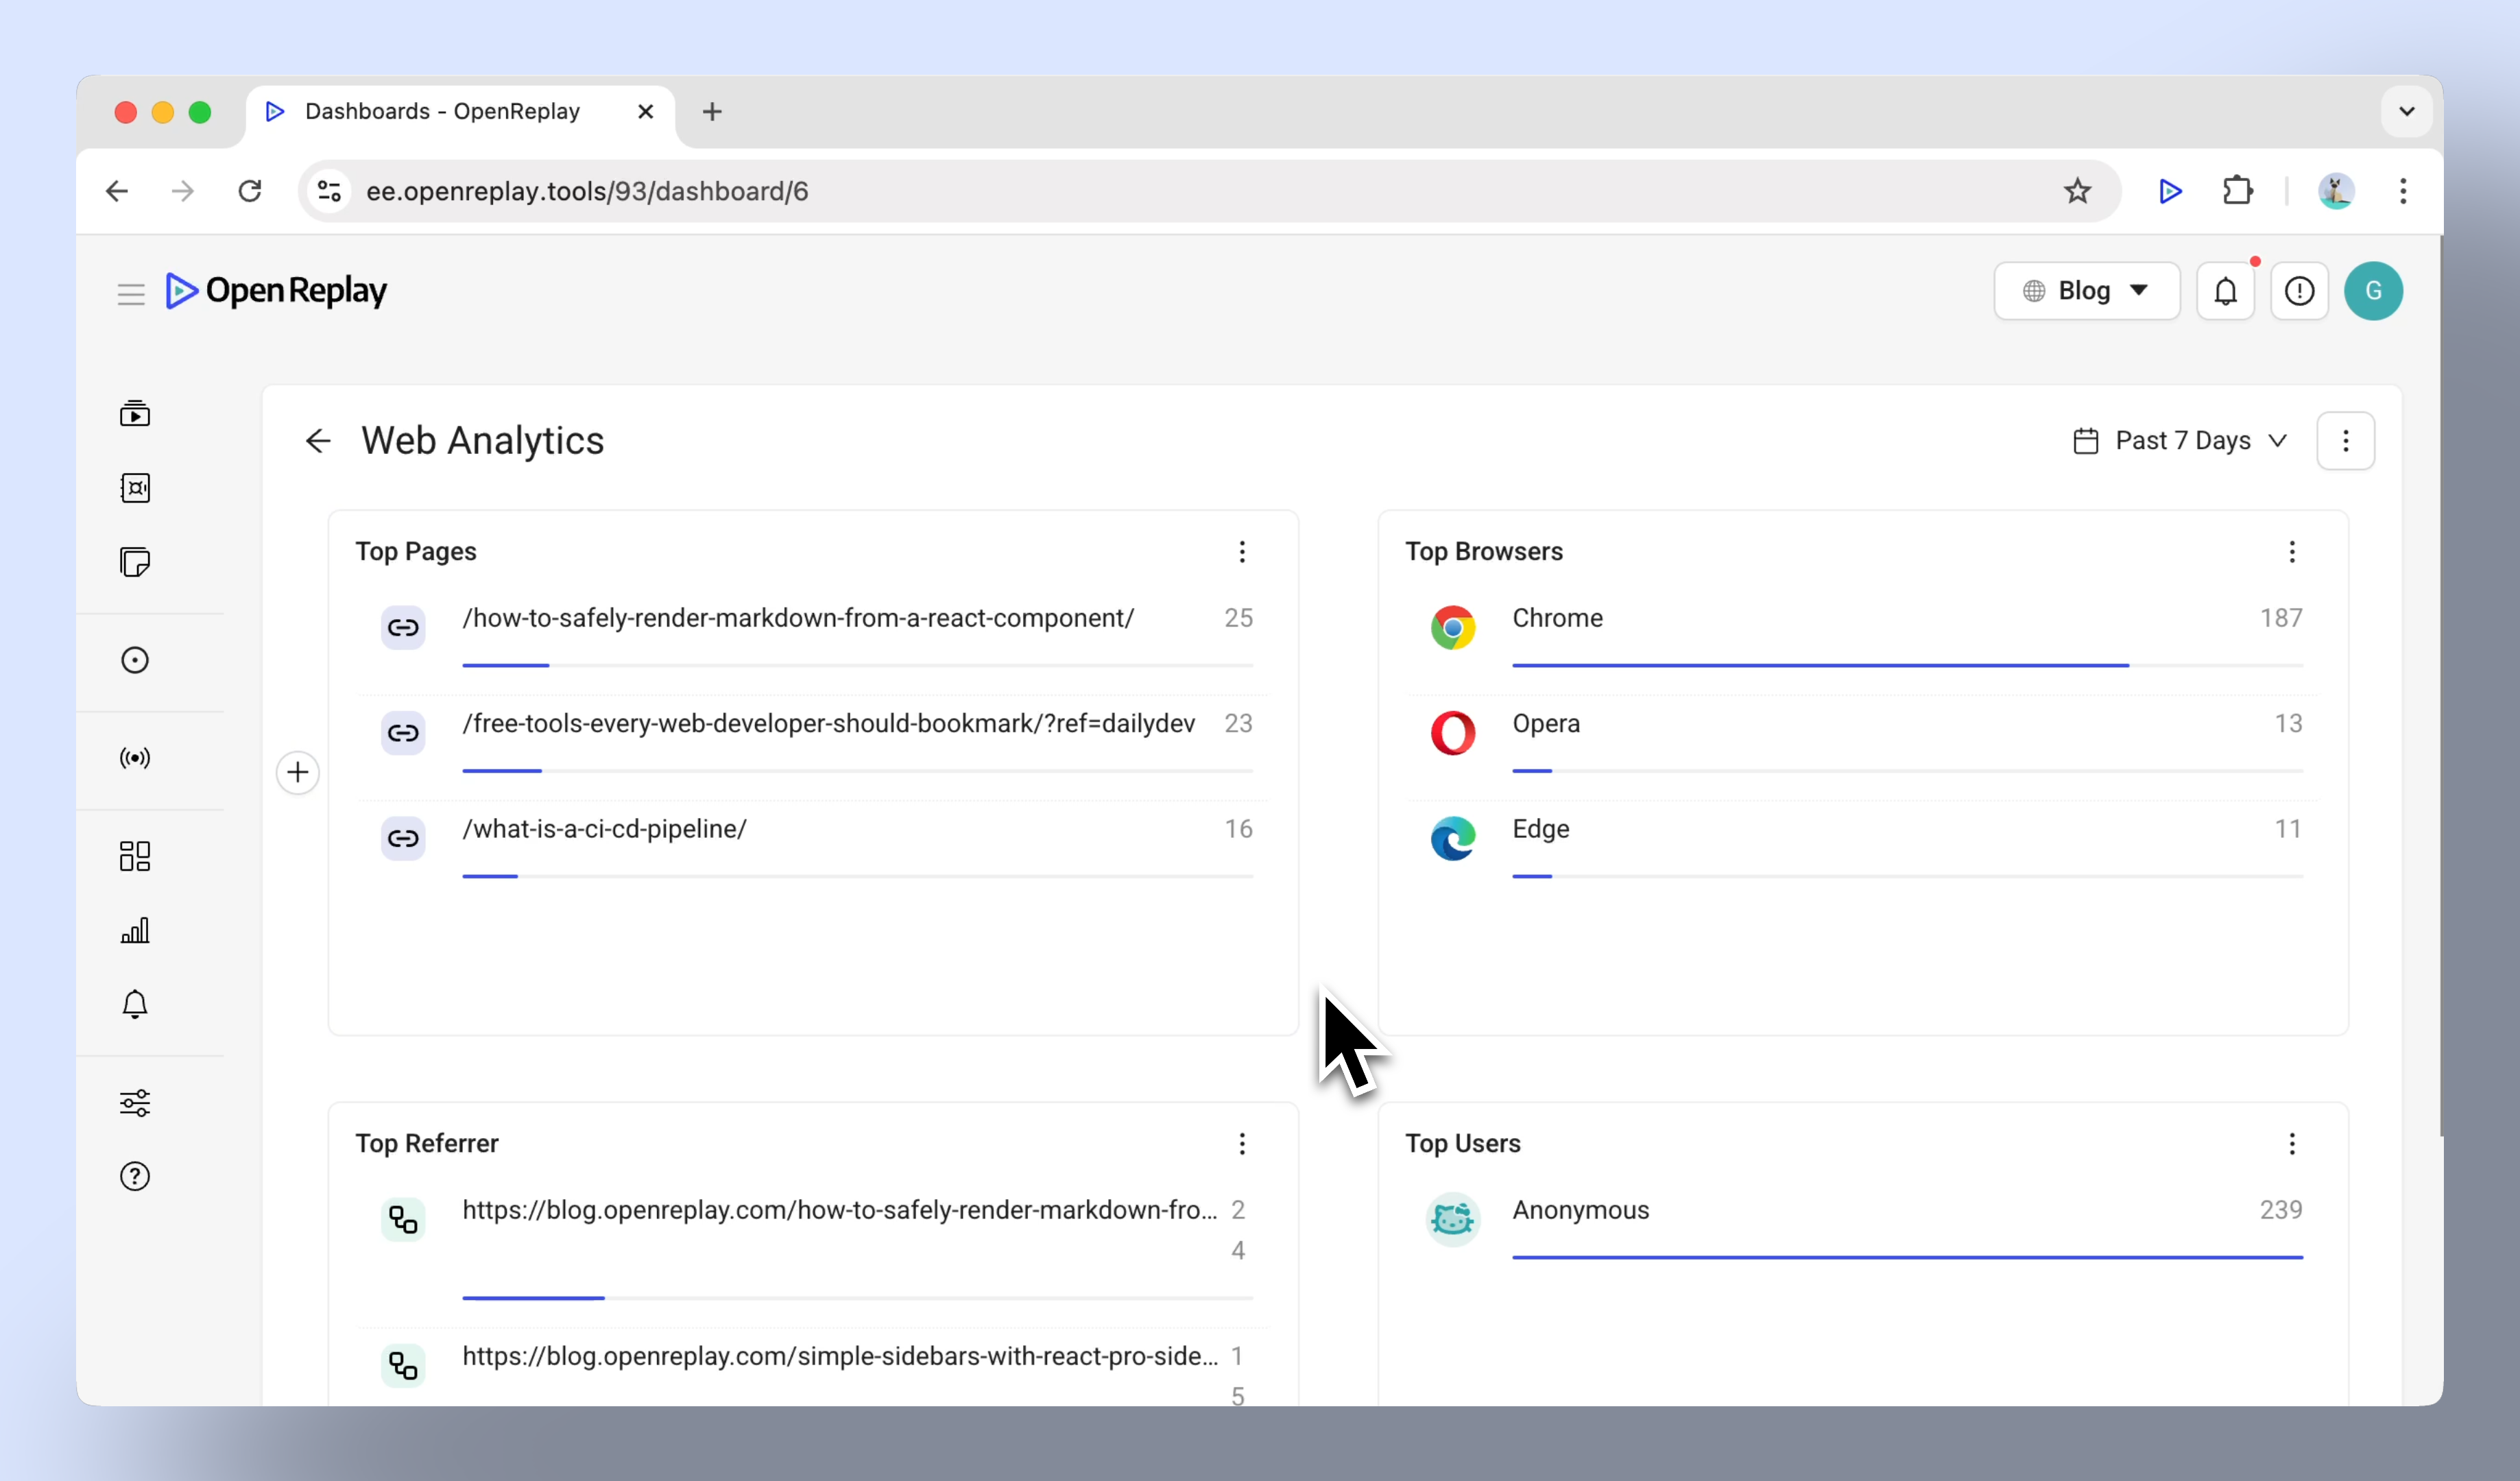Image resolution: width=2520 pixels, height=1481 pixels.
Task: Click the page vertical scrollbar
Action: pos(2440,686)
